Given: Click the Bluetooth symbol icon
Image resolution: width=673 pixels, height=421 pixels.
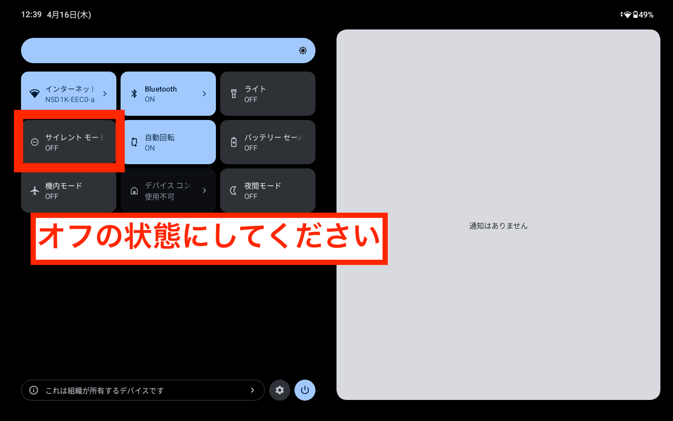Looking at the screenshot, I should [x=134, y=94].
